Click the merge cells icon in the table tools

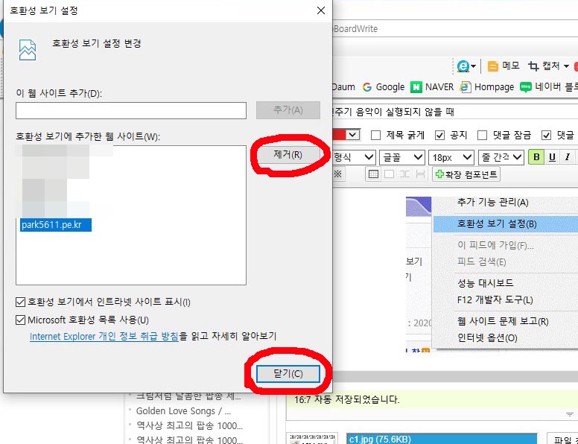[404, 174]
